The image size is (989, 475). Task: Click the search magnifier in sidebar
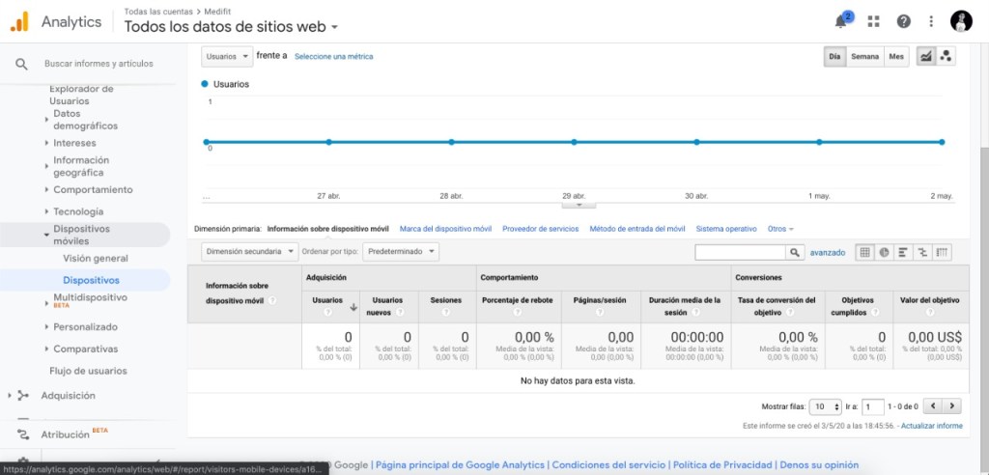(21, 64)
